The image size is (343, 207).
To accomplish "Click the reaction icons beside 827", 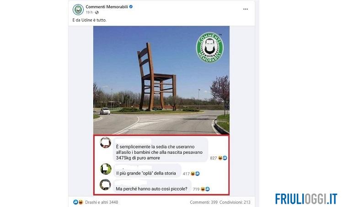I will click(x=222, y=158).
